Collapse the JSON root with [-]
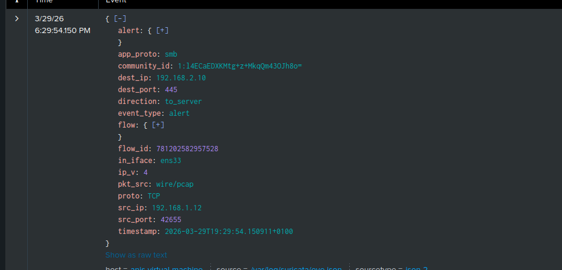 tap(120, 19)
